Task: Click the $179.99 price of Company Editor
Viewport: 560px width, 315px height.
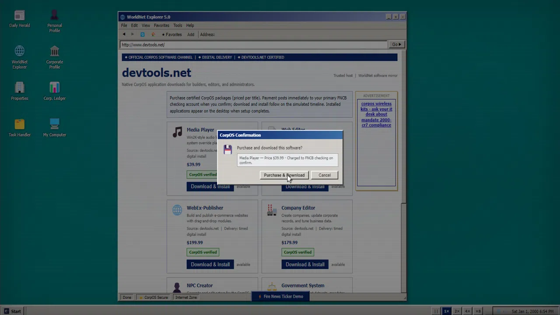Action: [x=289, y=242]
